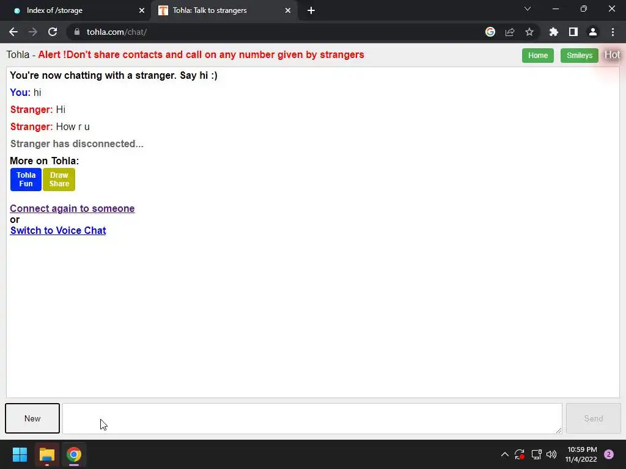Share this page using the share icon

(510, 32)
